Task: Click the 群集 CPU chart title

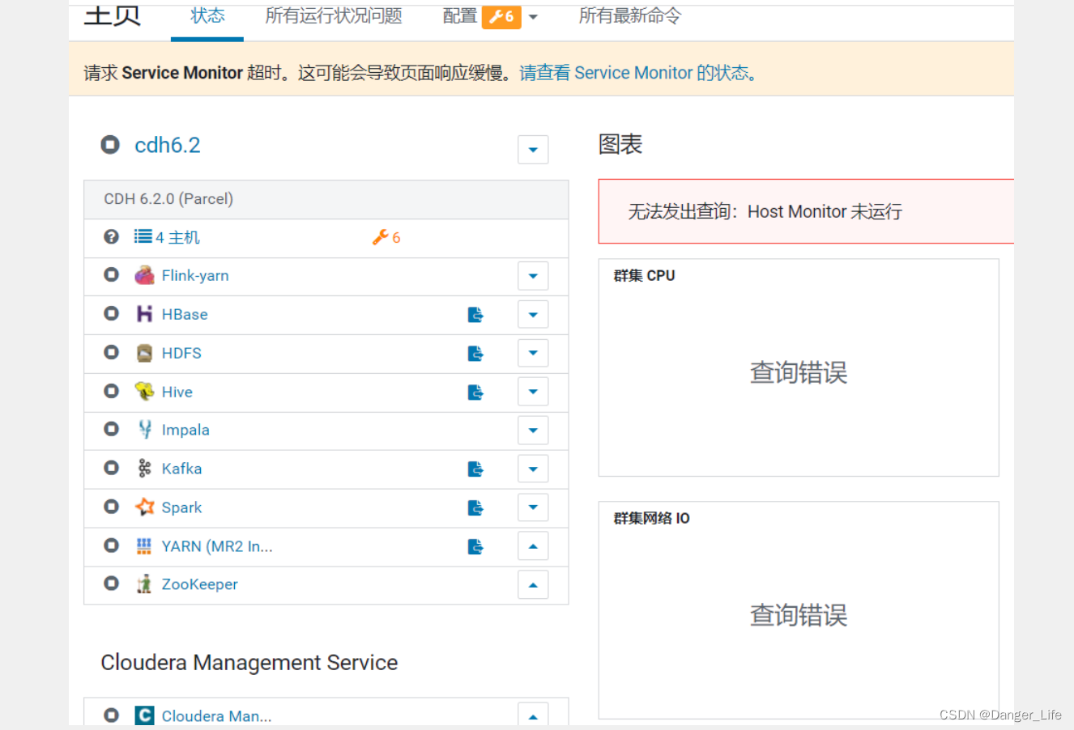Action: (x=644, y=275)
